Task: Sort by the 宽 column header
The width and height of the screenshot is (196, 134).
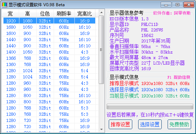Action: click(x=10, y=14)
